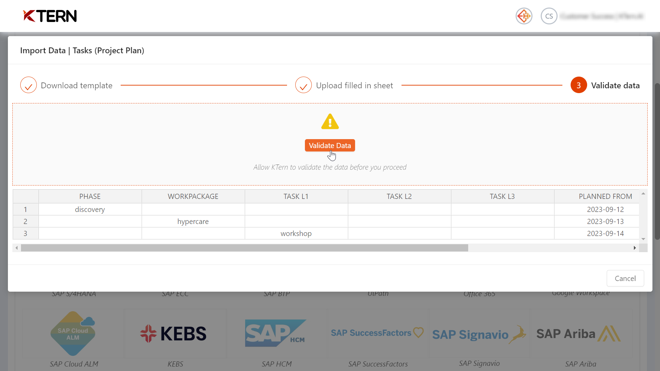Click the Validate Data button

pos(330,145)
